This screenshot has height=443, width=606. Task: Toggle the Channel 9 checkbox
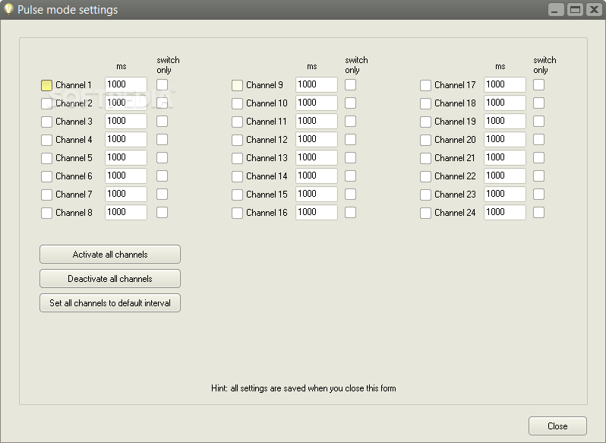coord(237,85)
